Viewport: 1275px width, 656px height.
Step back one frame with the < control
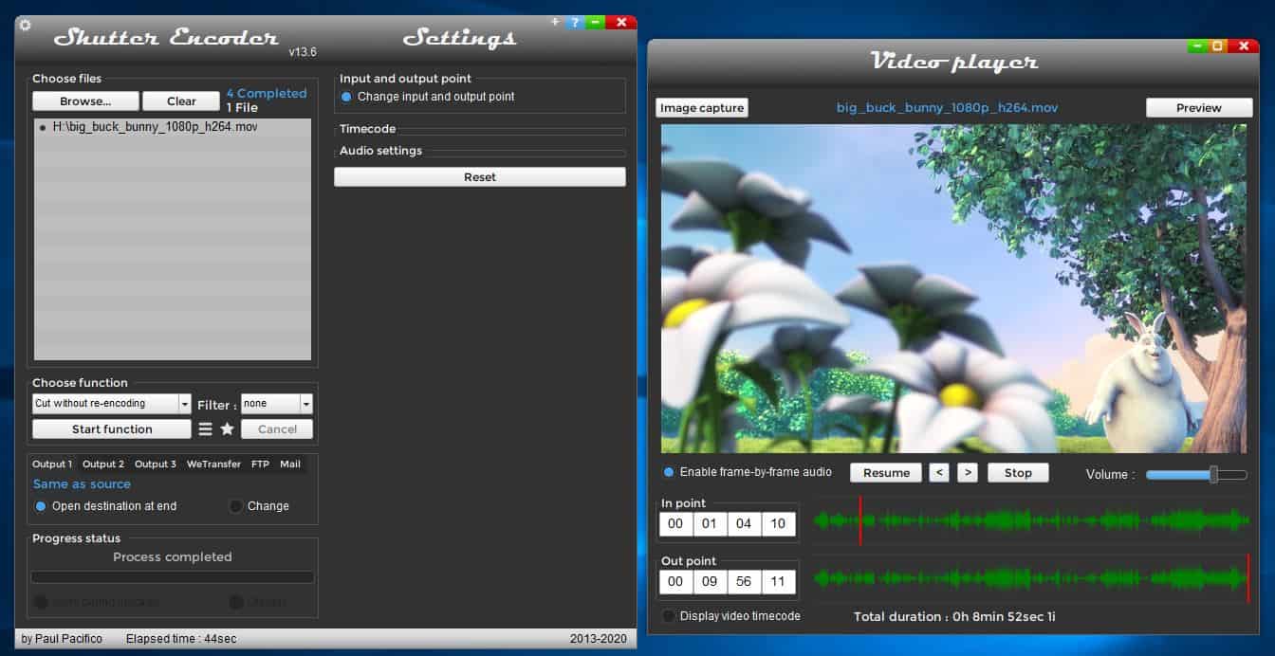[939, 472]
